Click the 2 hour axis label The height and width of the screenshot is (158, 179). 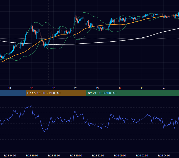point(142,88)
